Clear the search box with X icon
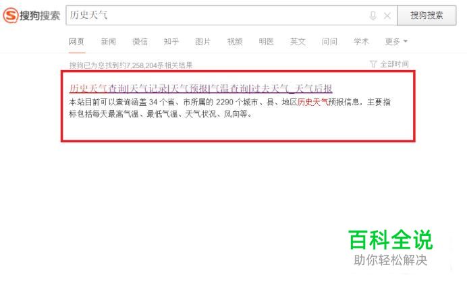This screenshot has width=467, height=290. tap(387, 16)
